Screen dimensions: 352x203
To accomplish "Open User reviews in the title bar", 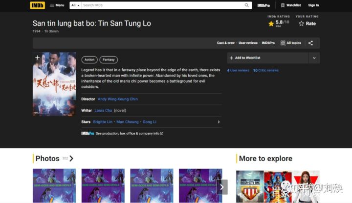I will tap(248, 43).
